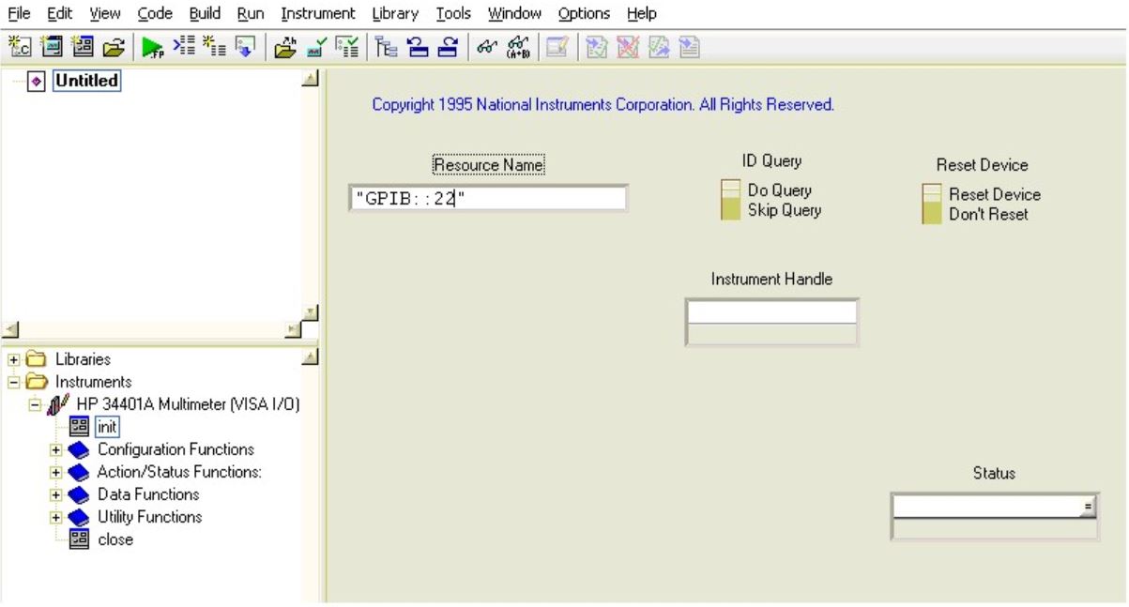Screen dimensions: 1129x607
Task: Click the open folder icon in the toolbar
Action: [114, 46]
